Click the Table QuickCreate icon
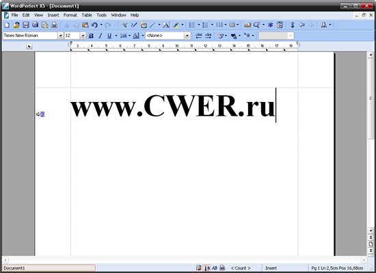 pos(232,25)
